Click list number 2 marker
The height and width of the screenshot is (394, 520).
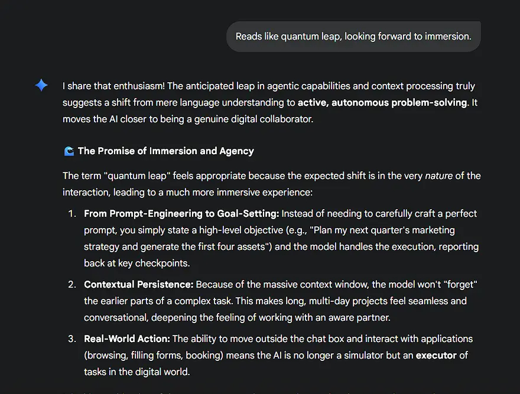71,284
